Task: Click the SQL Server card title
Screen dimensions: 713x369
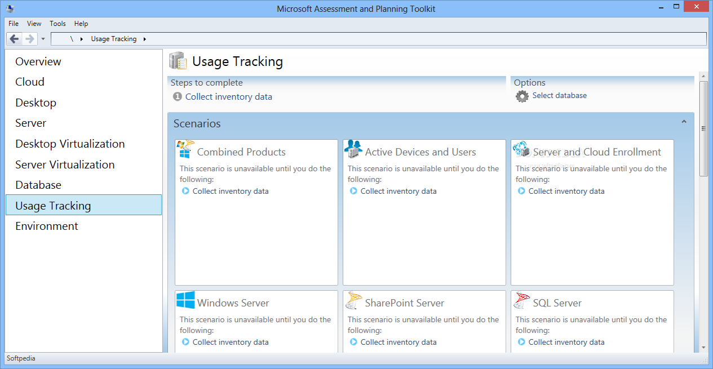Action: click(557, 303)
